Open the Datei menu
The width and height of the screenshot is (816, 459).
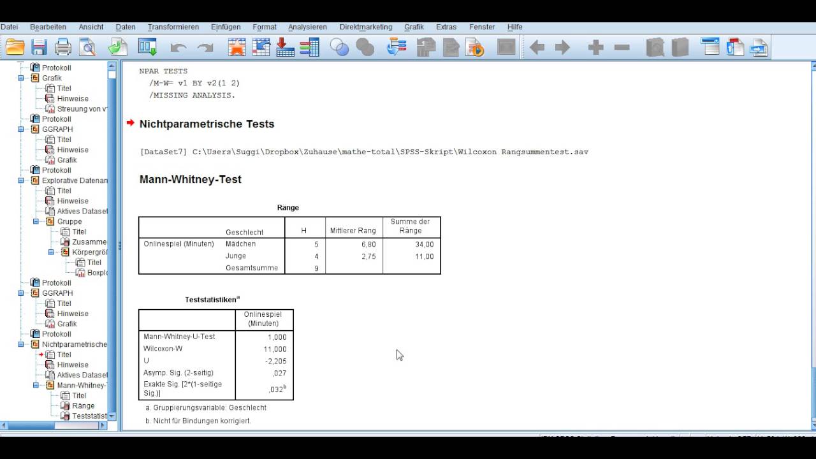click(x=9, y=27)
